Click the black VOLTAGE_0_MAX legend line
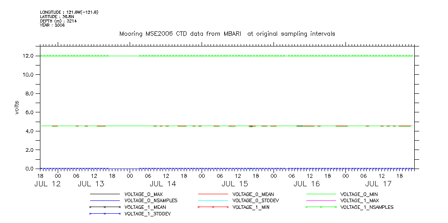The width and height of the screenshot is (448, 223). tap(105, 194)
